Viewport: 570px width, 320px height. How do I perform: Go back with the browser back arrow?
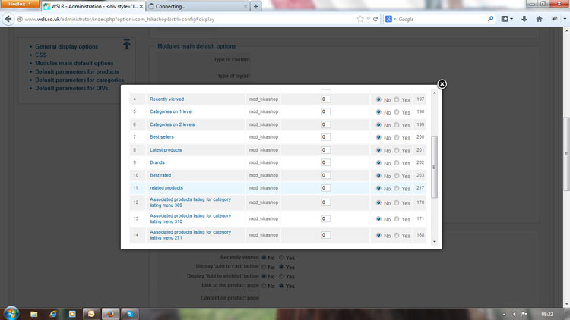pos(8,19)
